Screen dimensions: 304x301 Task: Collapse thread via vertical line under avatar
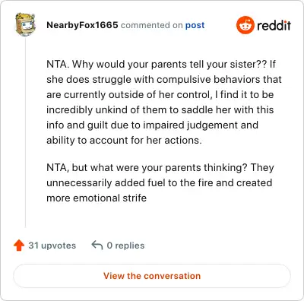tap(25, 131)
